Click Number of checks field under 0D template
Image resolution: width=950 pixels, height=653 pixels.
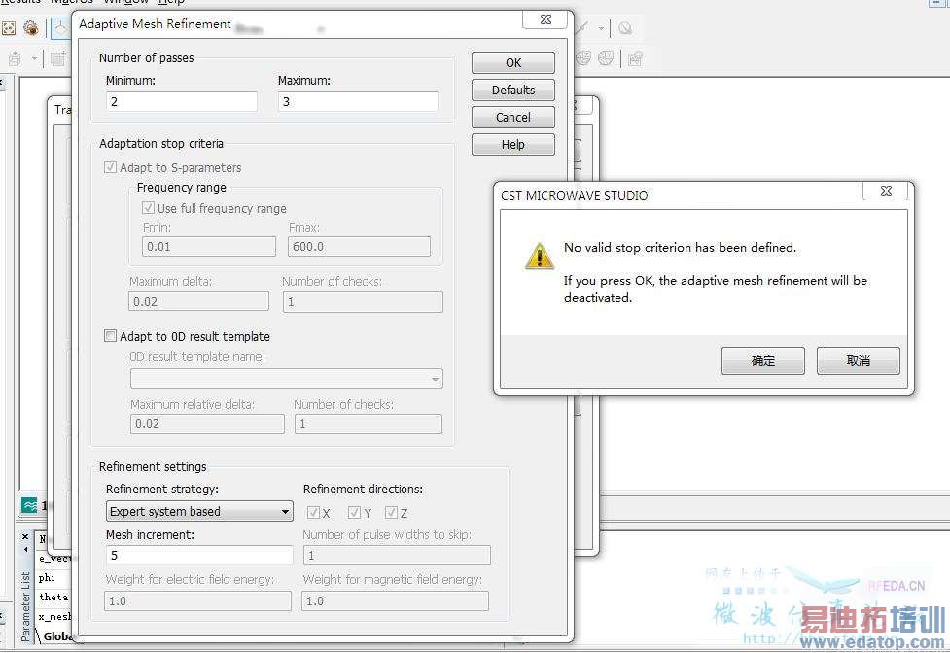coord(369,423)
